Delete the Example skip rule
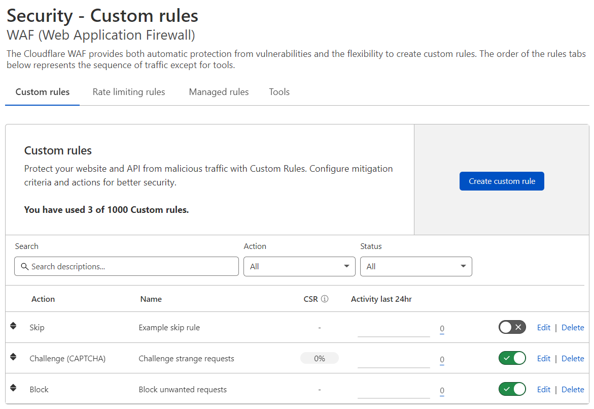 573,327
